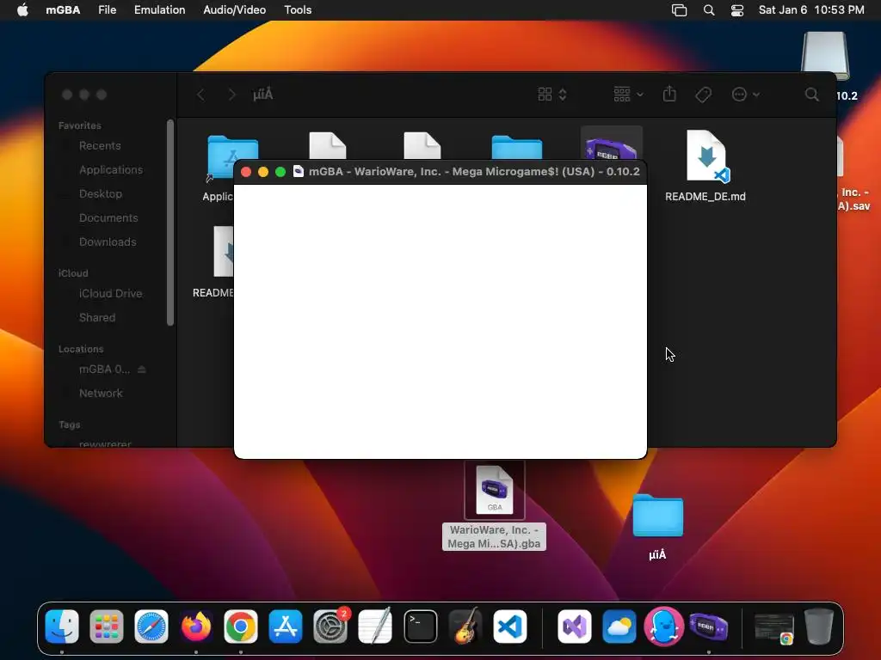Viewport: 881px width, 660px height.
Task: Click the mGBA window title proxy icon
Action: (299, 172)
